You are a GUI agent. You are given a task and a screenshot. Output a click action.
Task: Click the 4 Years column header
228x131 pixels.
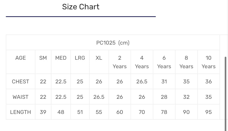142,62
